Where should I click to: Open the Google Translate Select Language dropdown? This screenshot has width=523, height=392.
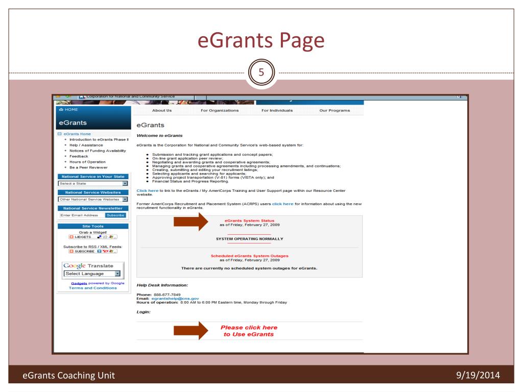[x=92, y=274]
